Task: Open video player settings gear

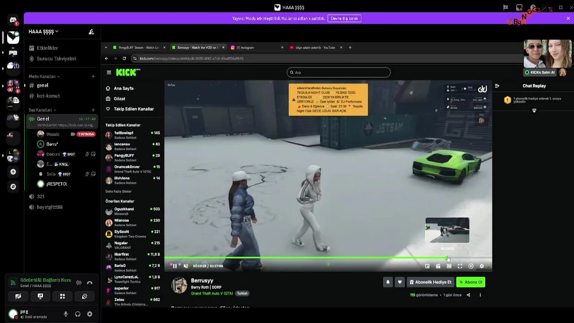Action: click(482, 266)
